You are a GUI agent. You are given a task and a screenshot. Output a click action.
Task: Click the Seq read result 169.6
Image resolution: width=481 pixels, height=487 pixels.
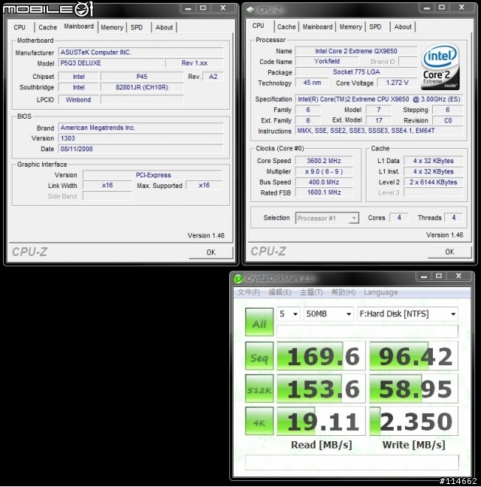321,356
